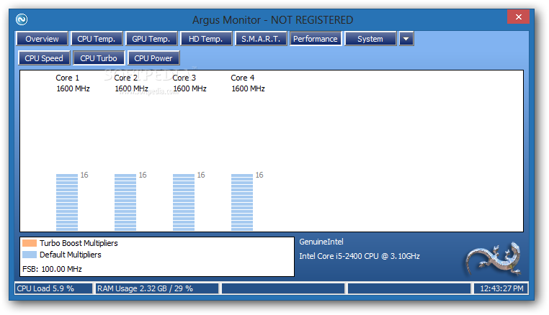Click the CPU Speed sub-tab button
The image size is (549, 315).
click(x=44, y=58)
